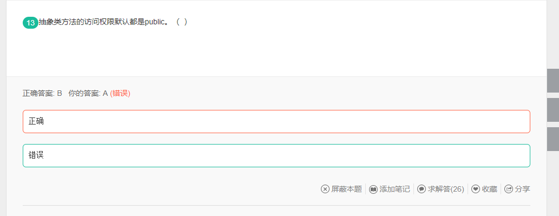Open 求解答(26) discussion link
This screenshot has width=559, height=216.
click(x=446, y=189)
